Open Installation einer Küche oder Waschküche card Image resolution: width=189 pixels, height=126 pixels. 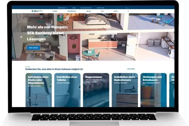[x=38, y=90]
